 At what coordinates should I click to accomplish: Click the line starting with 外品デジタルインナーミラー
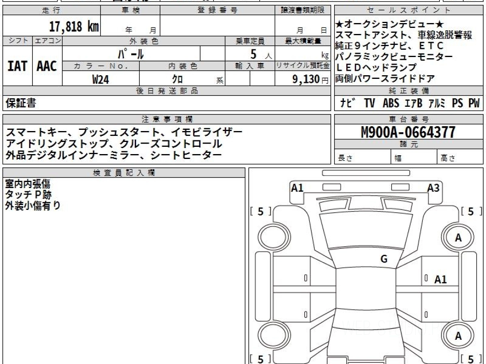(x=114, y=154)
